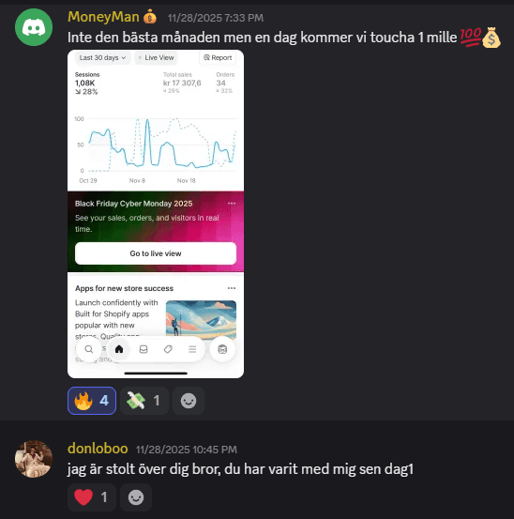The width and height of the screenshot is (514, 519).
Task: Add a reaction to MoneyMan's message
Action: (x=189, y=401)
